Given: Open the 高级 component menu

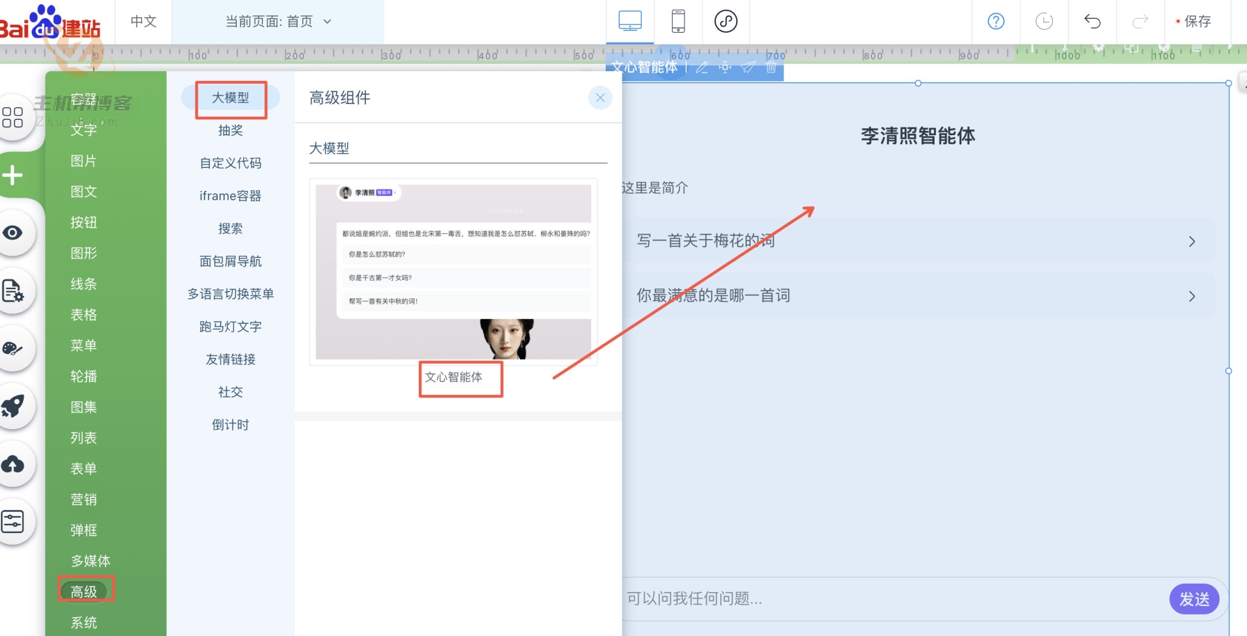Looking at the screenshot, I should click(x=83, y=592).
